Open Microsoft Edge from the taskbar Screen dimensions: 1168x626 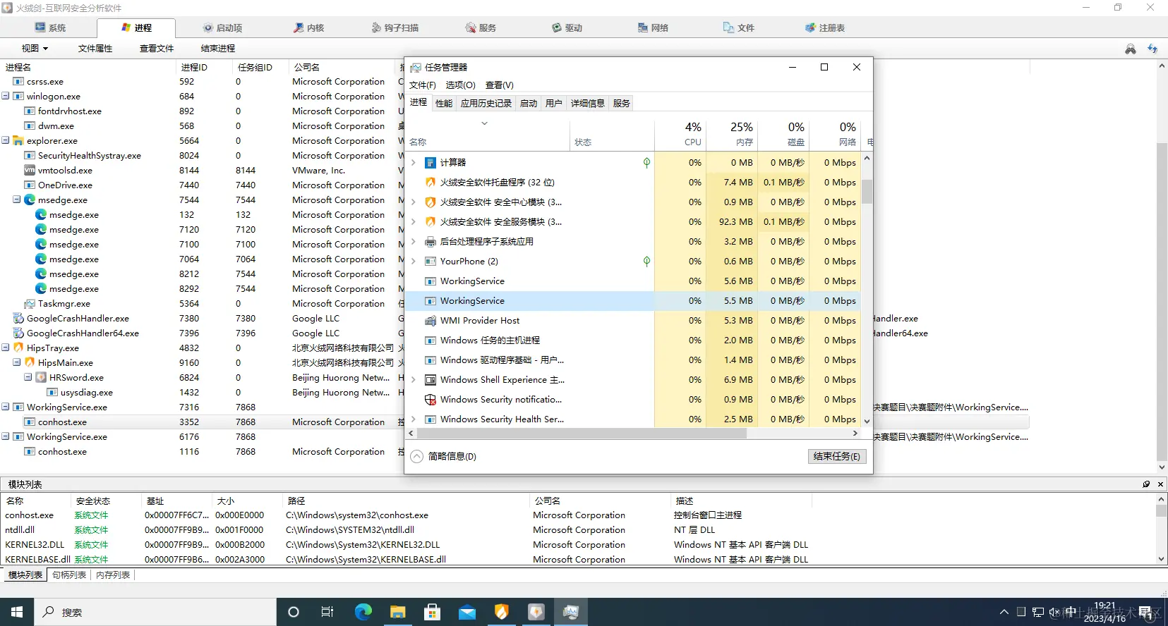363,612
